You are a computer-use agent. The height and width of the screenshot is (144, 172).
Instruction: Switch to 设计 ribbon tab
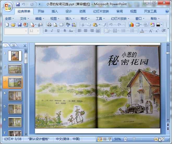(x=69, y=11)
